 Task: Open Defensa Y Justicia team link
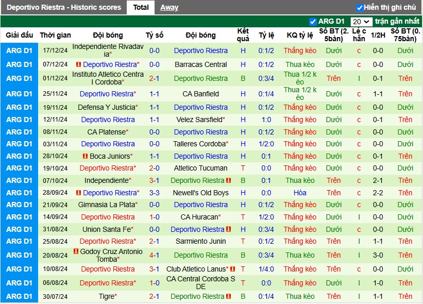coord(108,107)
